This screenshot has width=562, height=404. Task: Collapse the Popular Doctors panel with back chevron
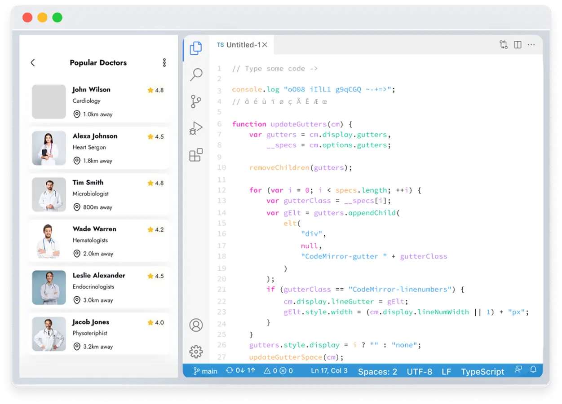click(32, 62)
